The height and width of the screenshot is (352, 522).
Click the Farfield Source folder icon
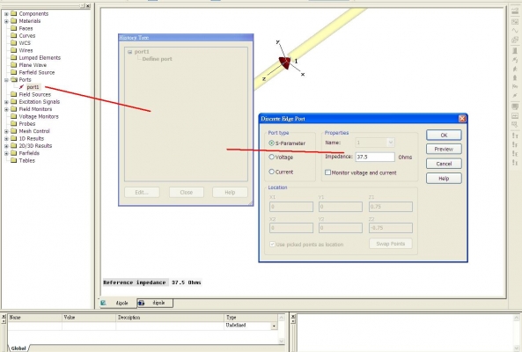14,72
